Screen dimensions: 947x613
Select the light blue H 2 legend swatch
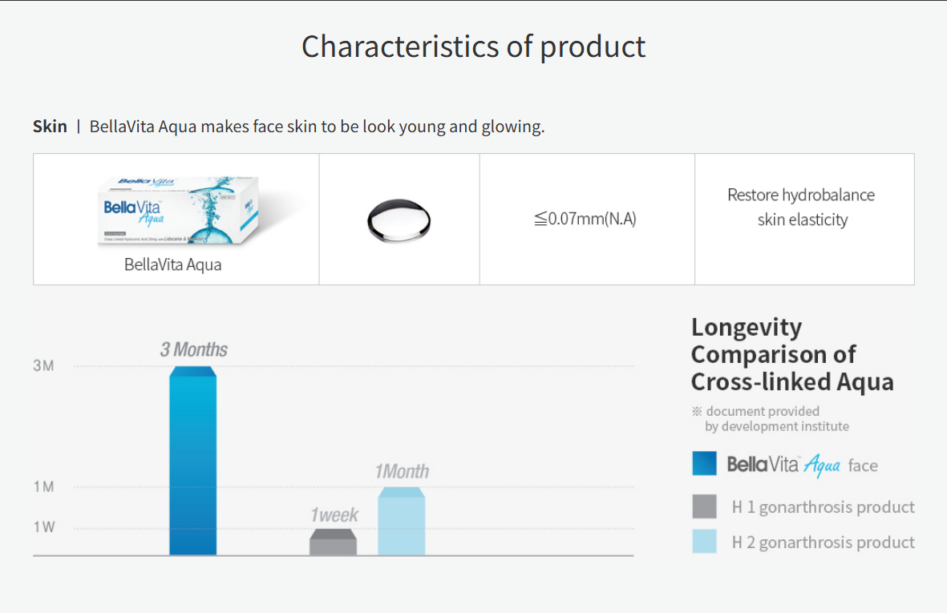pos(704,541)
